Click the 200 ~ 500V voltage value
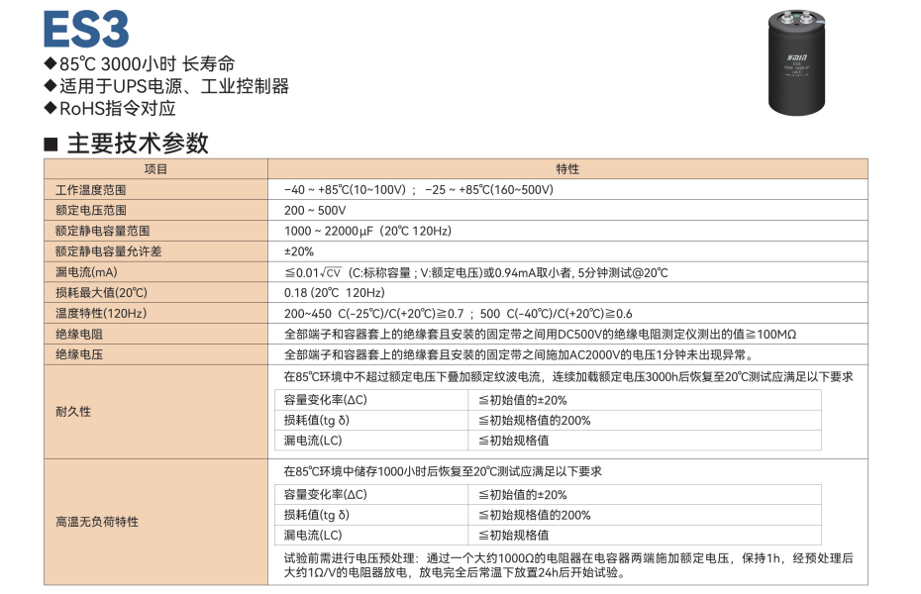This screenshot has width=921, height=594. pyautogui.click(x=314, y=210)
